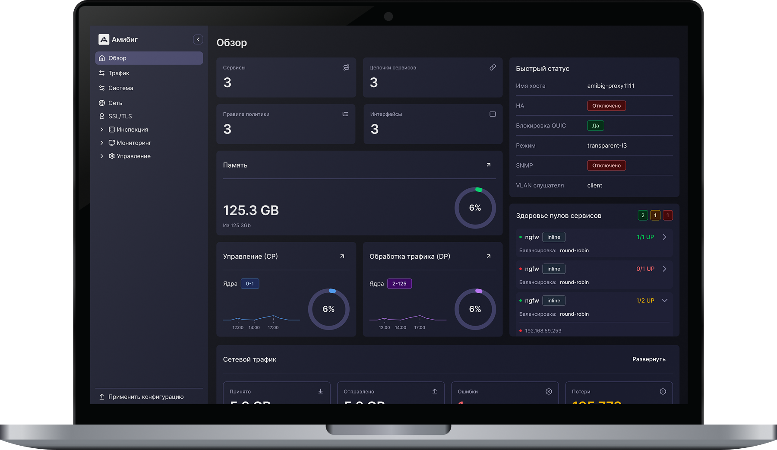Click Развернуть in Сетевой трафик panel
The height and width of the screenshot is (450, 777).
coord(648,359)
